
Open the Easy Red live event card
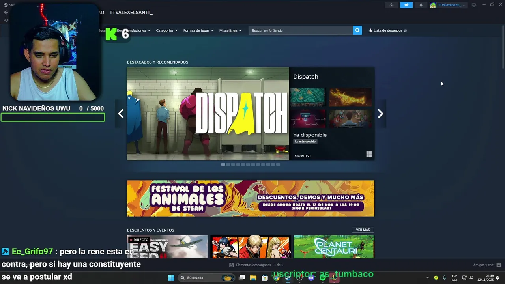click(167, 247)
